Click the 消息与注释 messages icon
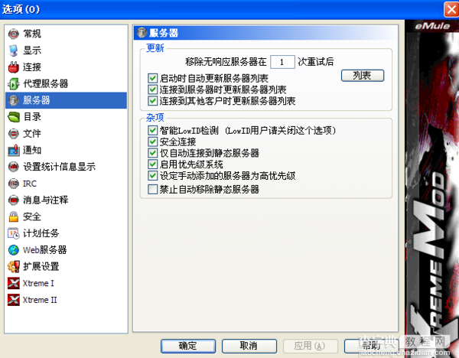The width and height of the screenshot is (459, 358). click(x=14, y=200)
